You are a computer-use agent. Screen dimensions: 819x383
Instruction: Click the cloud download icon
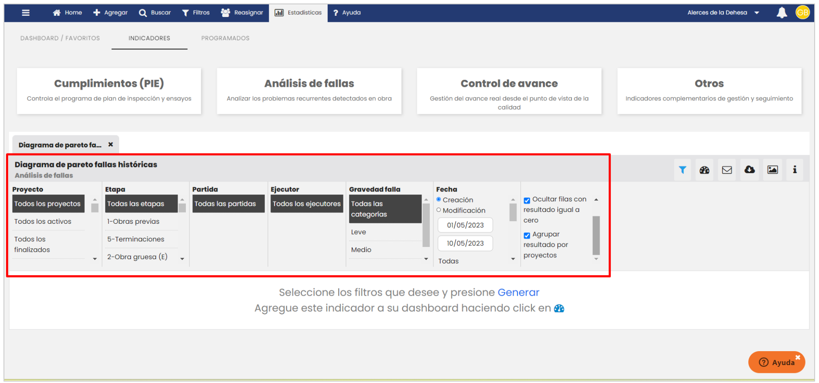point(750,170)
